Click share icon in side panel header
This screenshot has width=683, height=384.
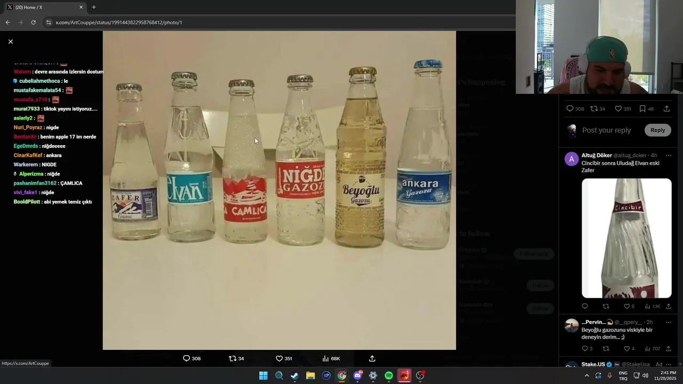point(666,108)
